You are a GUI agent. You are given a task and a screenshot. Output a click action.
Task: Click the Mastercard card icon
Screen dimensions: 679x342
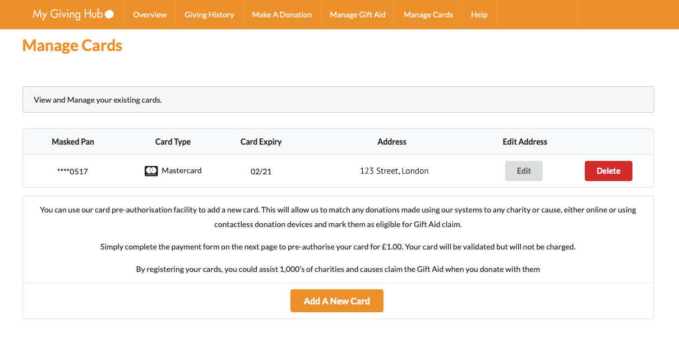click(151, 171)
